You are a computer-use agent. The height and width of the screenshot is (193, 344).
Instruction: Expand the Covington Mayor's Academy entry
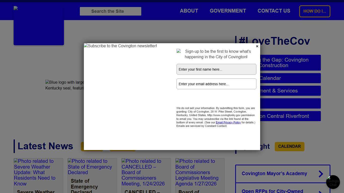pyautogui.click(x=283, y=174)
